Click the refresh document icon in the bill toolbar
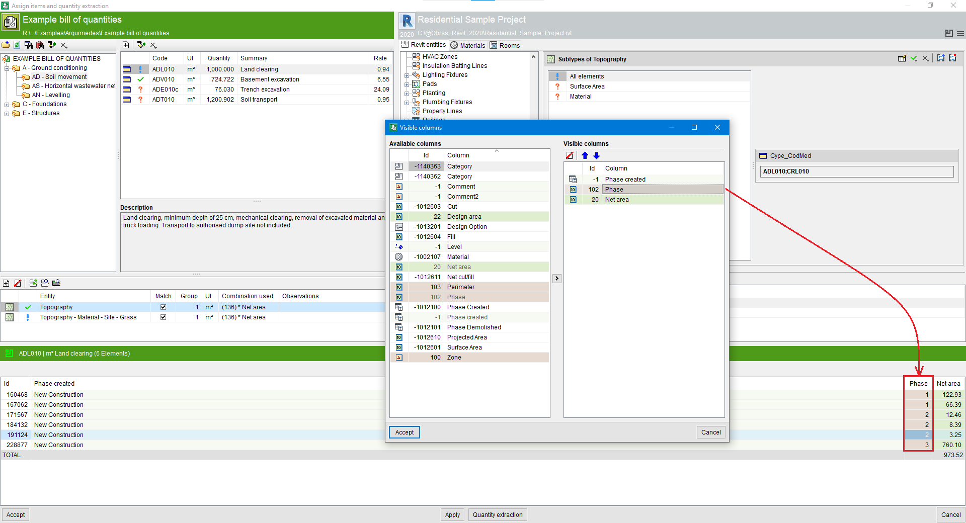Screen dimensions: 966x523 (x=17, y=45)
